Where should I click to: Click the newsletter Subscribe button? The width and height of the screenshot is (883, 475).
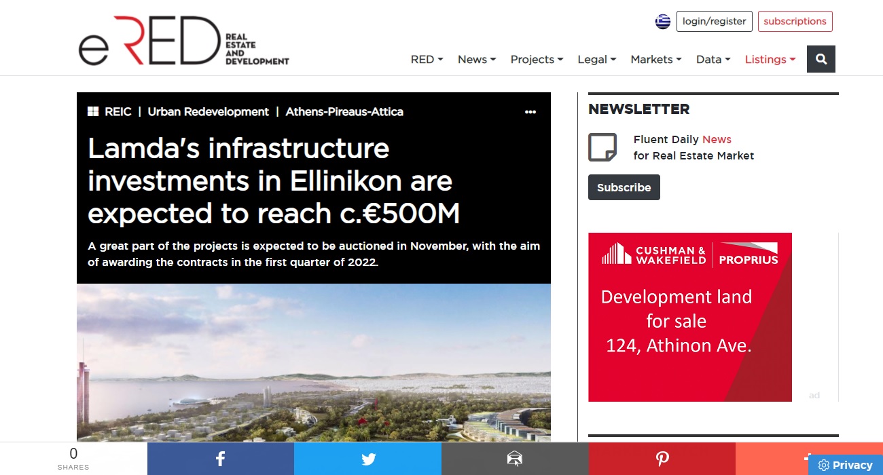624,187
